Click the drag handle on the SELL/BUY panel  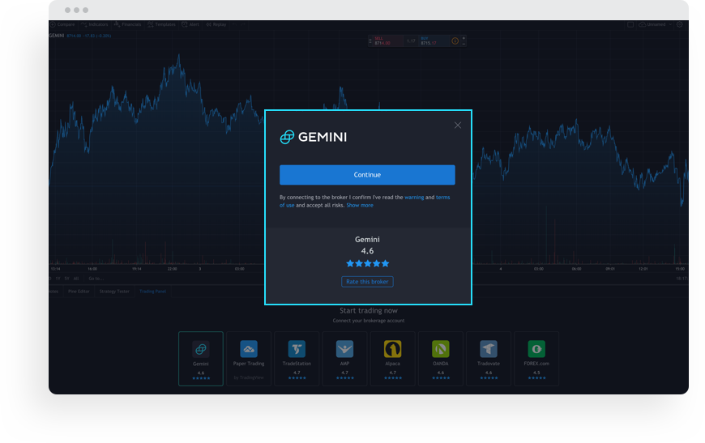pos(370,40)
